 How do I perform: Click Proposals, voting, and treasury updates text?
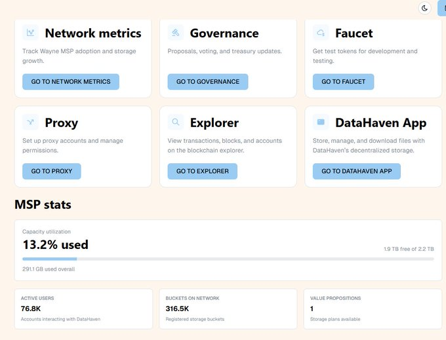pyautogui.click(x=224, y=51)
